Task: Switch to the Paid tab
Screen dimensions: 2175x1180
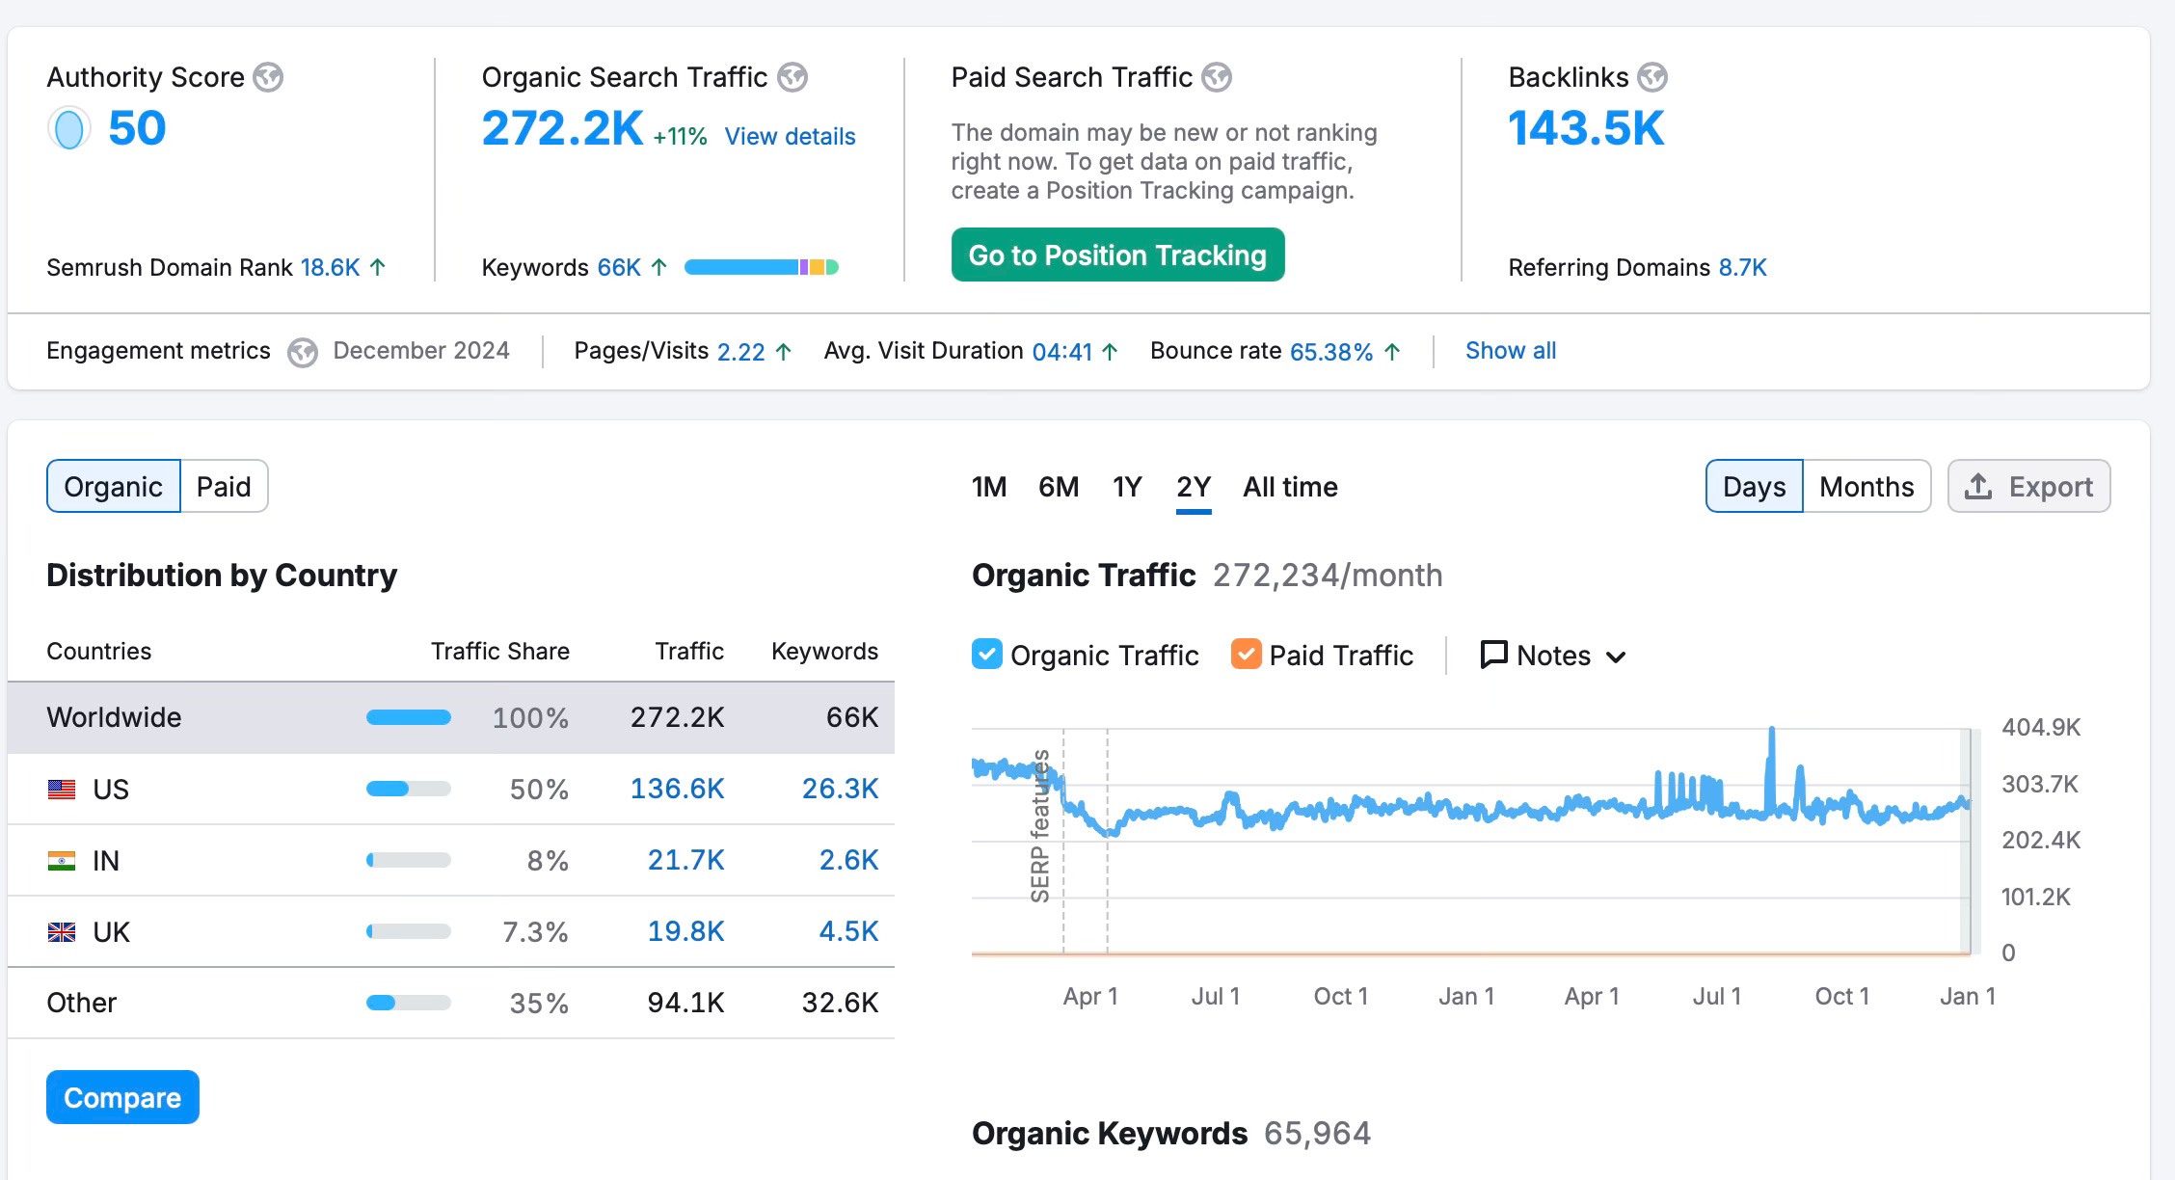Action: (x=224, y=487)
